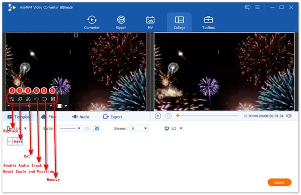Switch to the Ripper module
This screenshot has height=195, width=301.
(x=121, y=22)
